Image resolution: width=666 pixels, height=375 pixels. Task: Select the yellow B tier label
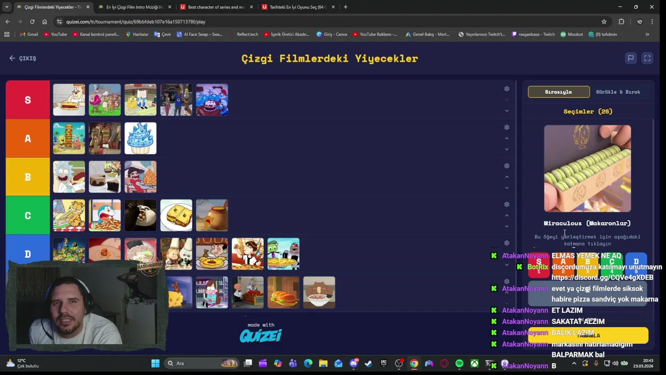[28, 177]
